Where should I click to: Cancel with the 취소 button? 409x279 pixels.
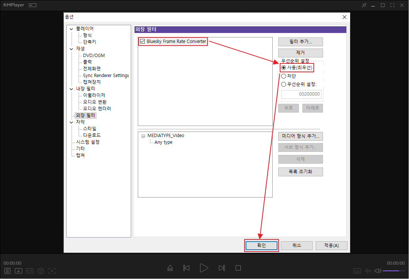click(297, 246)
